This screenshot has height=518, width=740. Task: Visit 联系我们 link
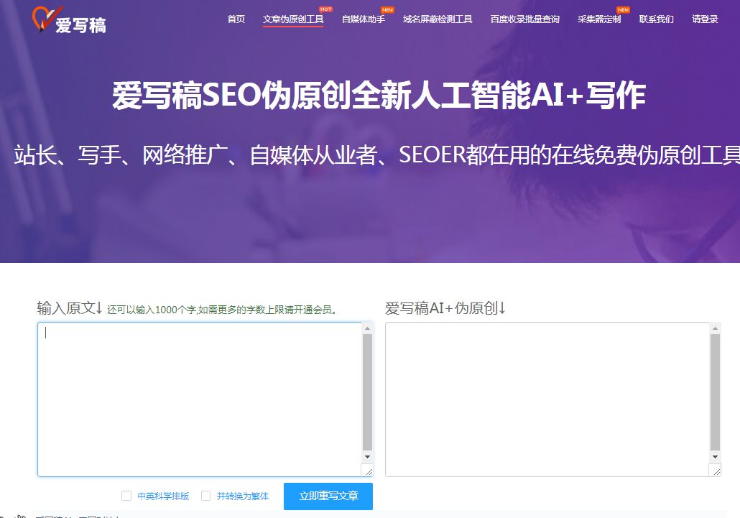click(x=657, y=19)
